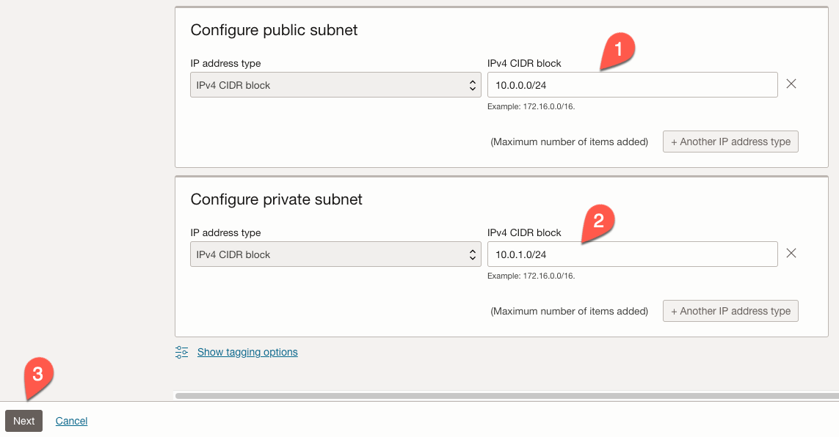The height and width of the screenshot is (437, 839).
Task: Click the red callout marker numbered 1
Action: coord(617,51)
